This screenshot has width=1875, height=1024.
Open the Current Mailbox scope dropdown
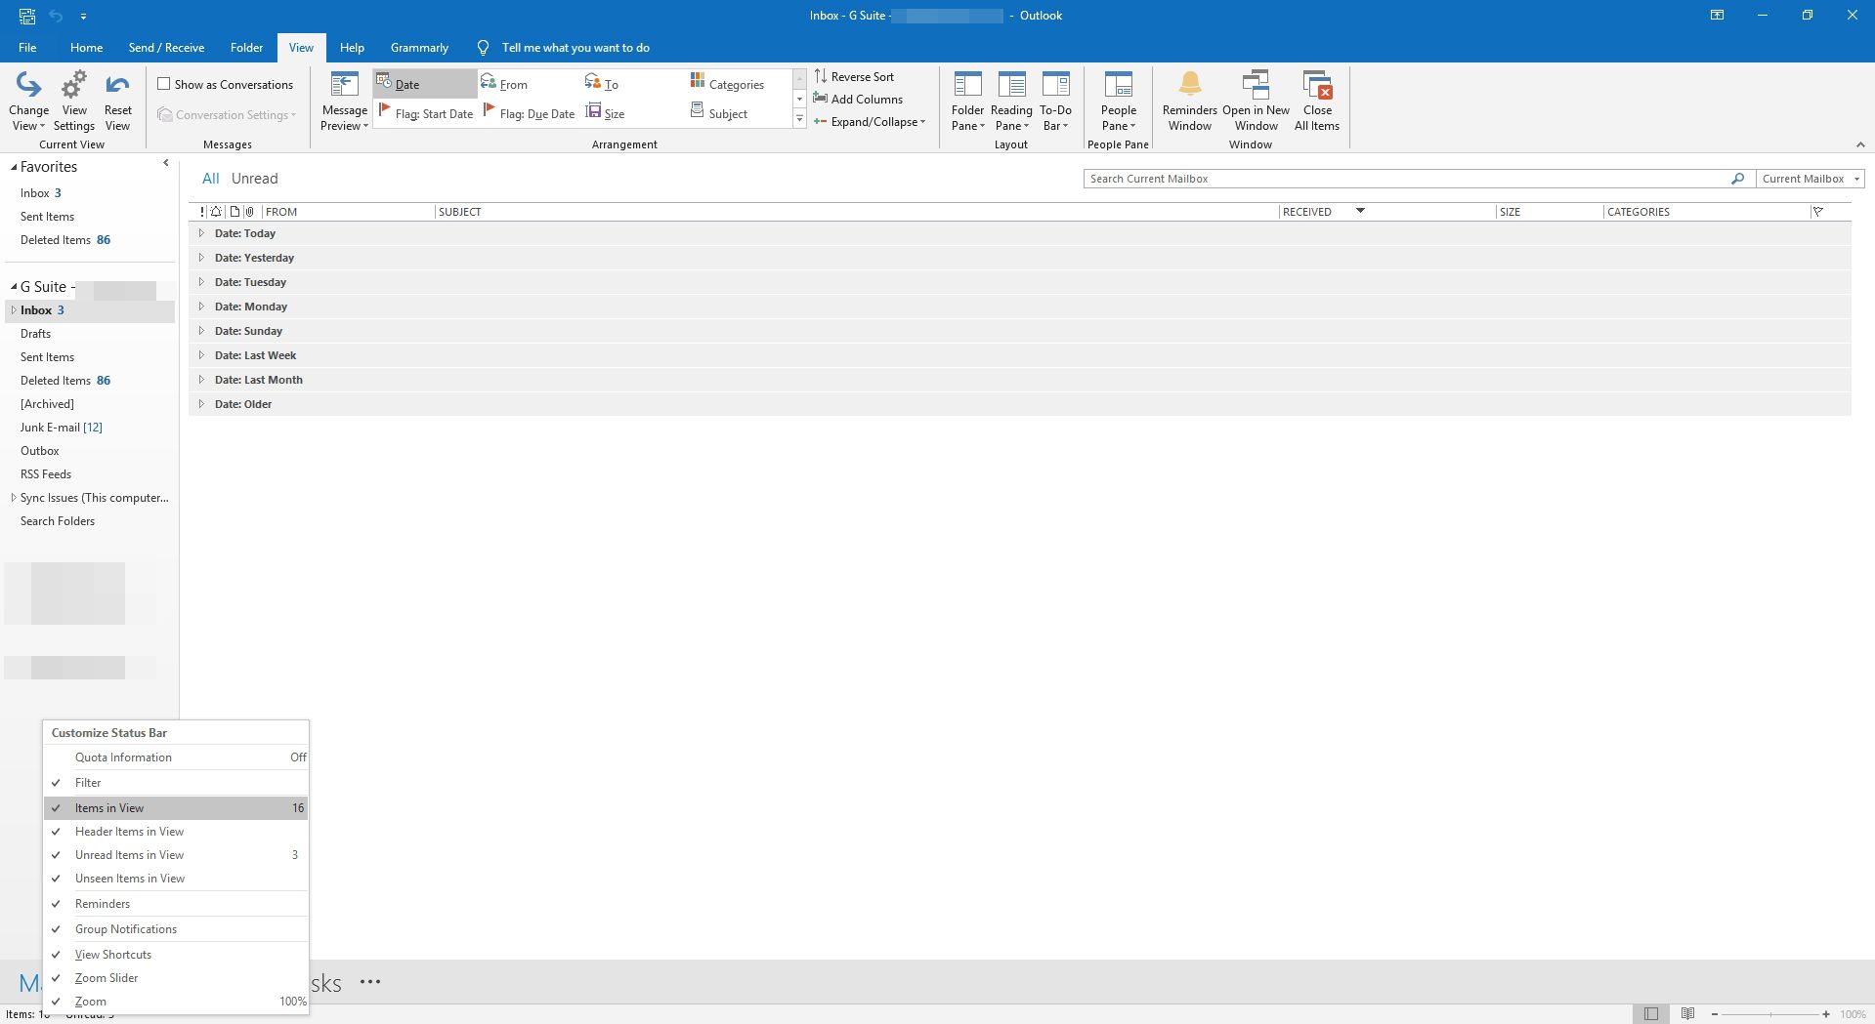(1811, 179)
